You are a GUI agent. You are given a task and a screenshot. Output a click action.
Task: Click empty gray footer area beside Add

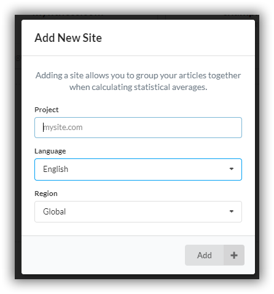tap(103, 255)
